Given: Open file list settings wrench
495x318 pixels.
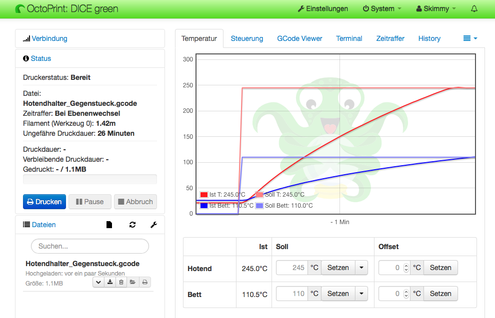Looking at the screenshot, I should point(154,225).
